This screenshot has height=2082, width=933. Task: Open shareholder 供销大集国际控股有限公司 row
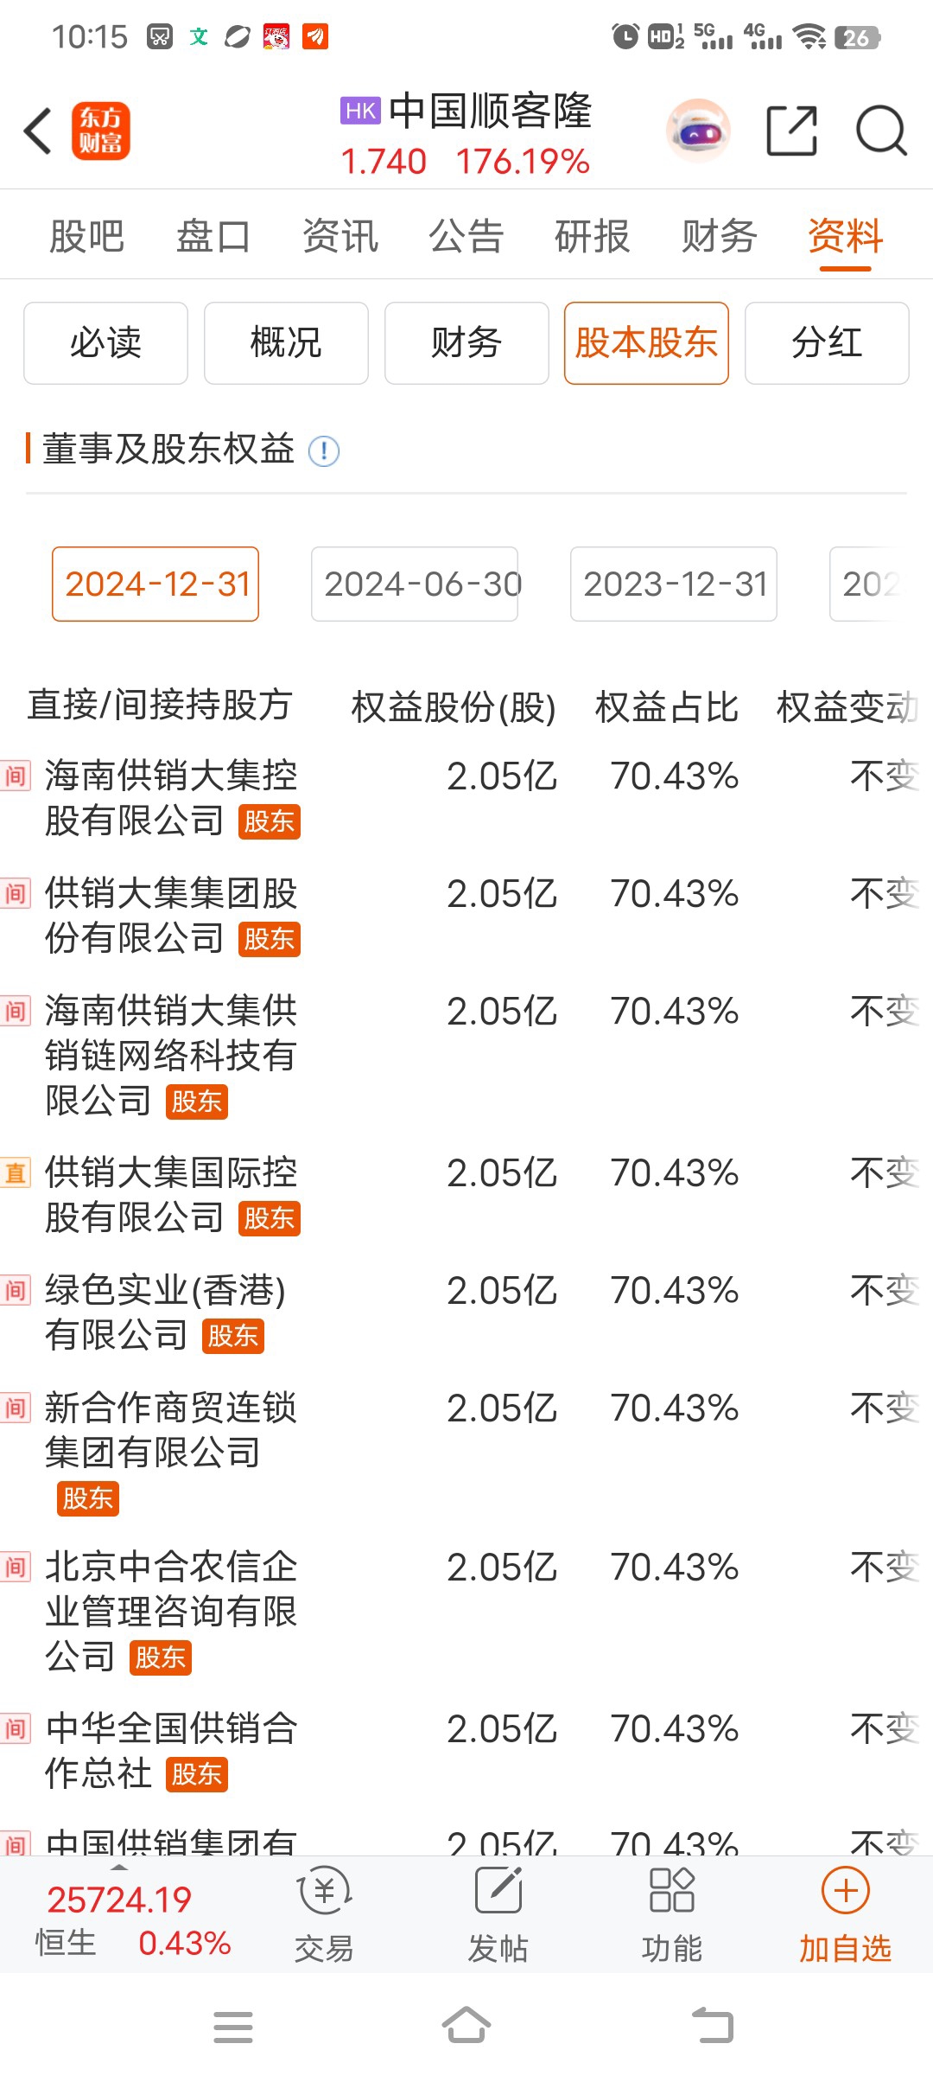(x=466, y=1195)
